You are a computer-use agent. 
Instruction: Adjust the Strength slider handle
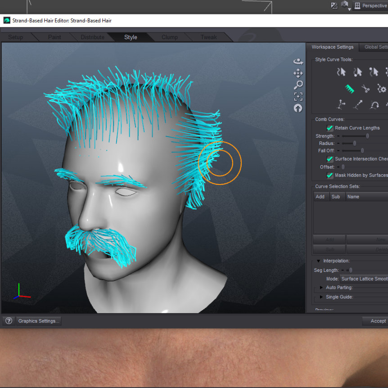click(367, 136)
